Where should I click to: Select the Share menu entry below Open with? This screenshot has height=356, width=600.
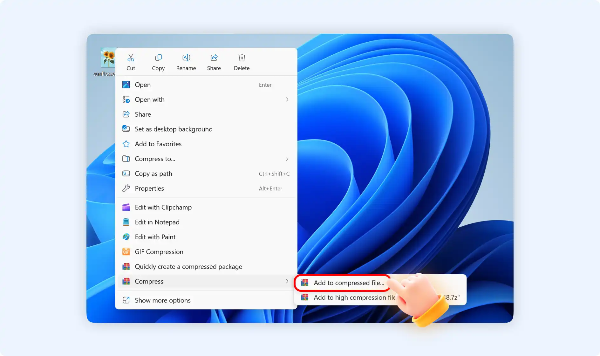tap(206, 114)
